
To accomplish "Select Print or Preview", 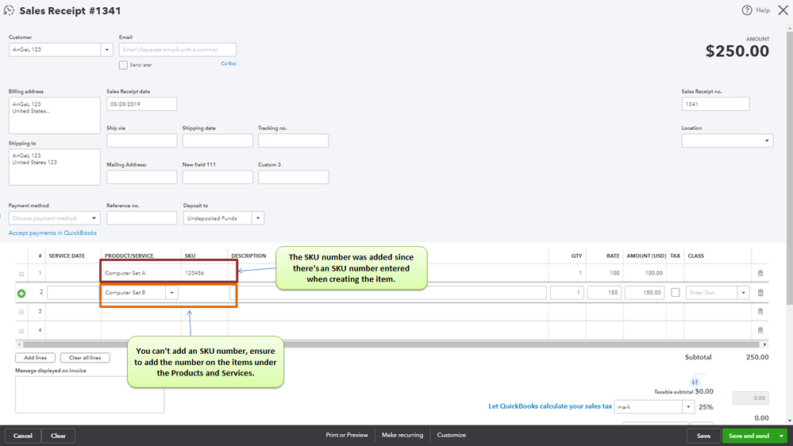I will 347,435.
